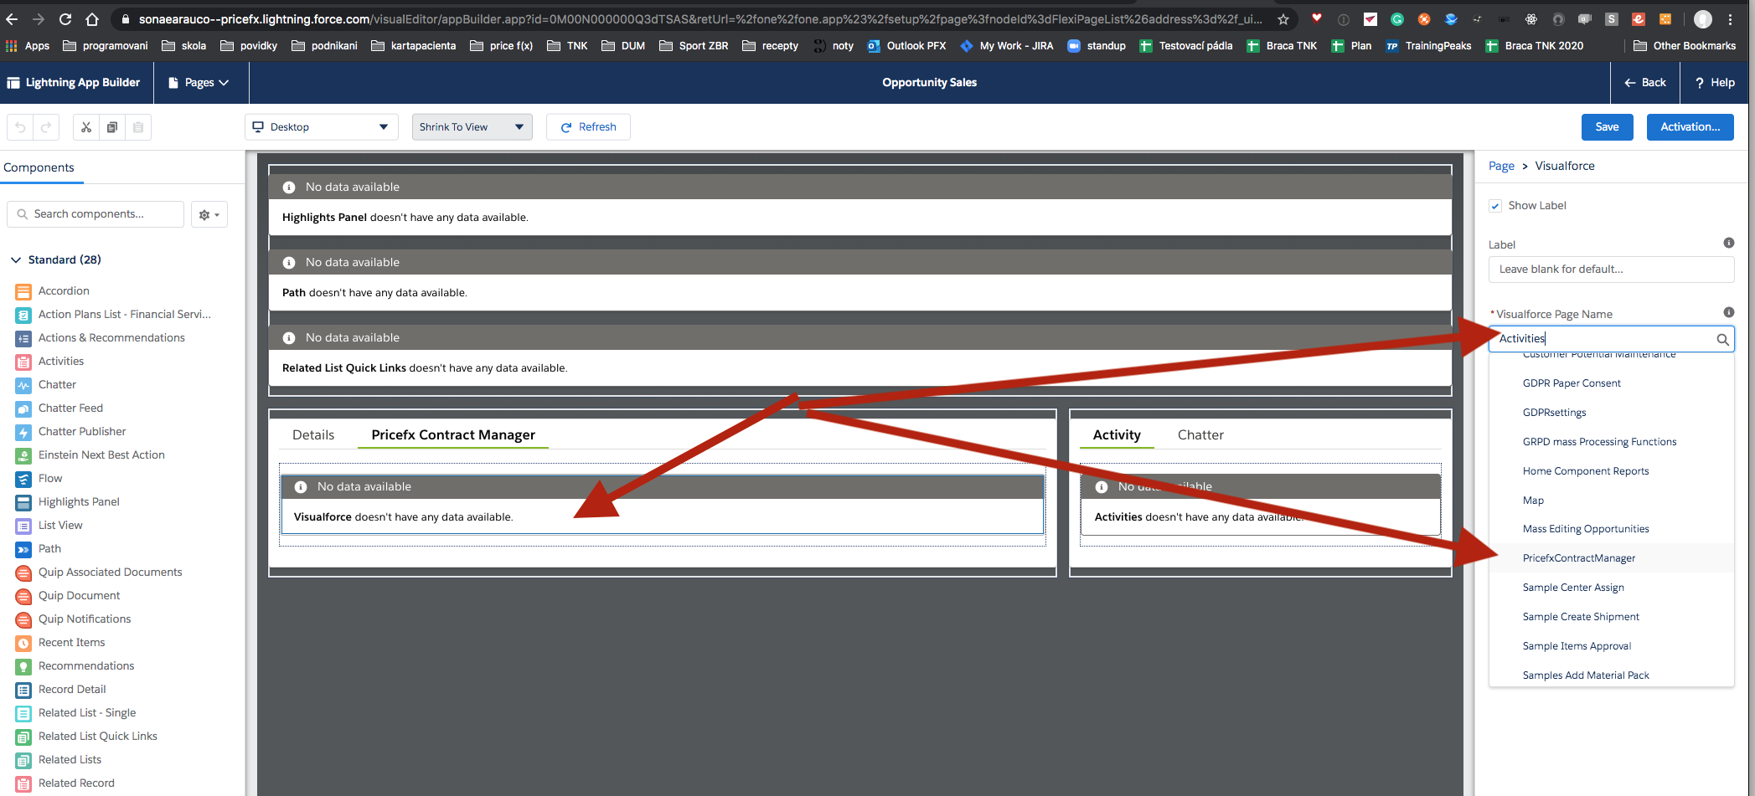Screen dimensions: 1755x796
Task: Click the Copy icon in toolbar
Action: point(111,127)
